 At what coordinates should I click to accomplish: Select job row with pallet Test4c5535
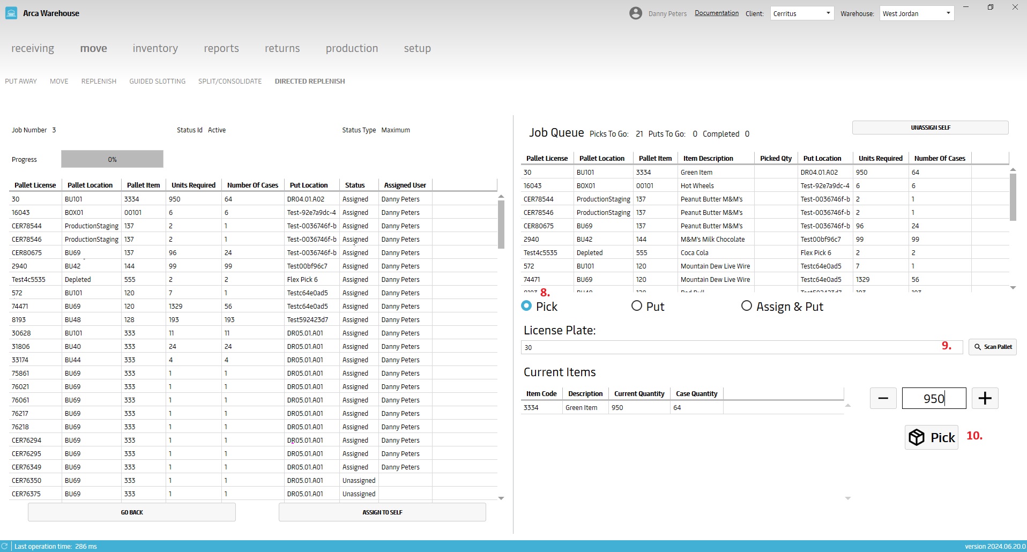(x=253, y=280)
